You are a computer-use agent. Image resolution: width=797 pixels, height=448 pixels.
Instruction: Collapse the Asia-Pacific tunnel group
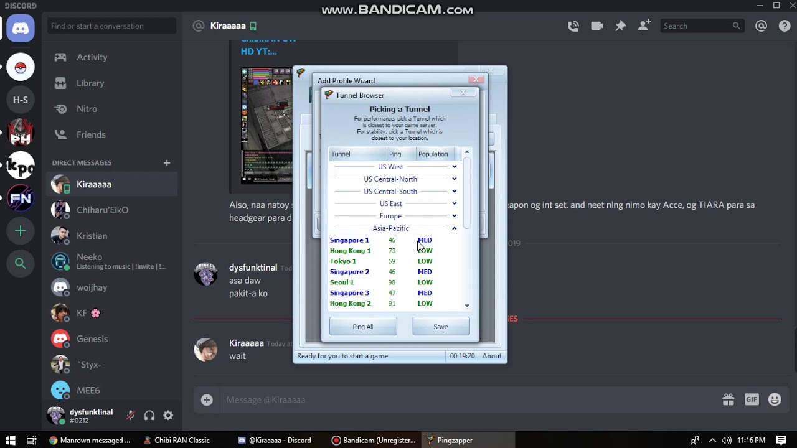[455, 228]
